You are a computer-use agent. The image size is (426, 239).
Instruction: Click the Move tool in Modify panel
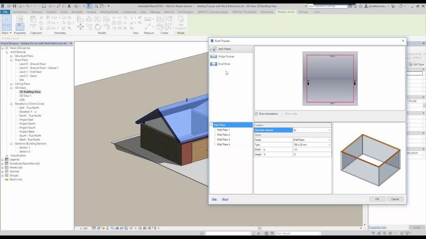tap(80, 27)
